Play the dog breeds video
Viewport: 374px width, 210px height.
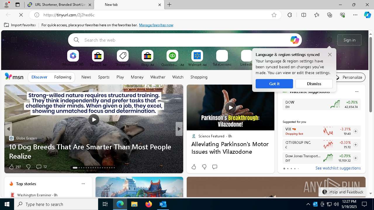(x=94, y=120)
